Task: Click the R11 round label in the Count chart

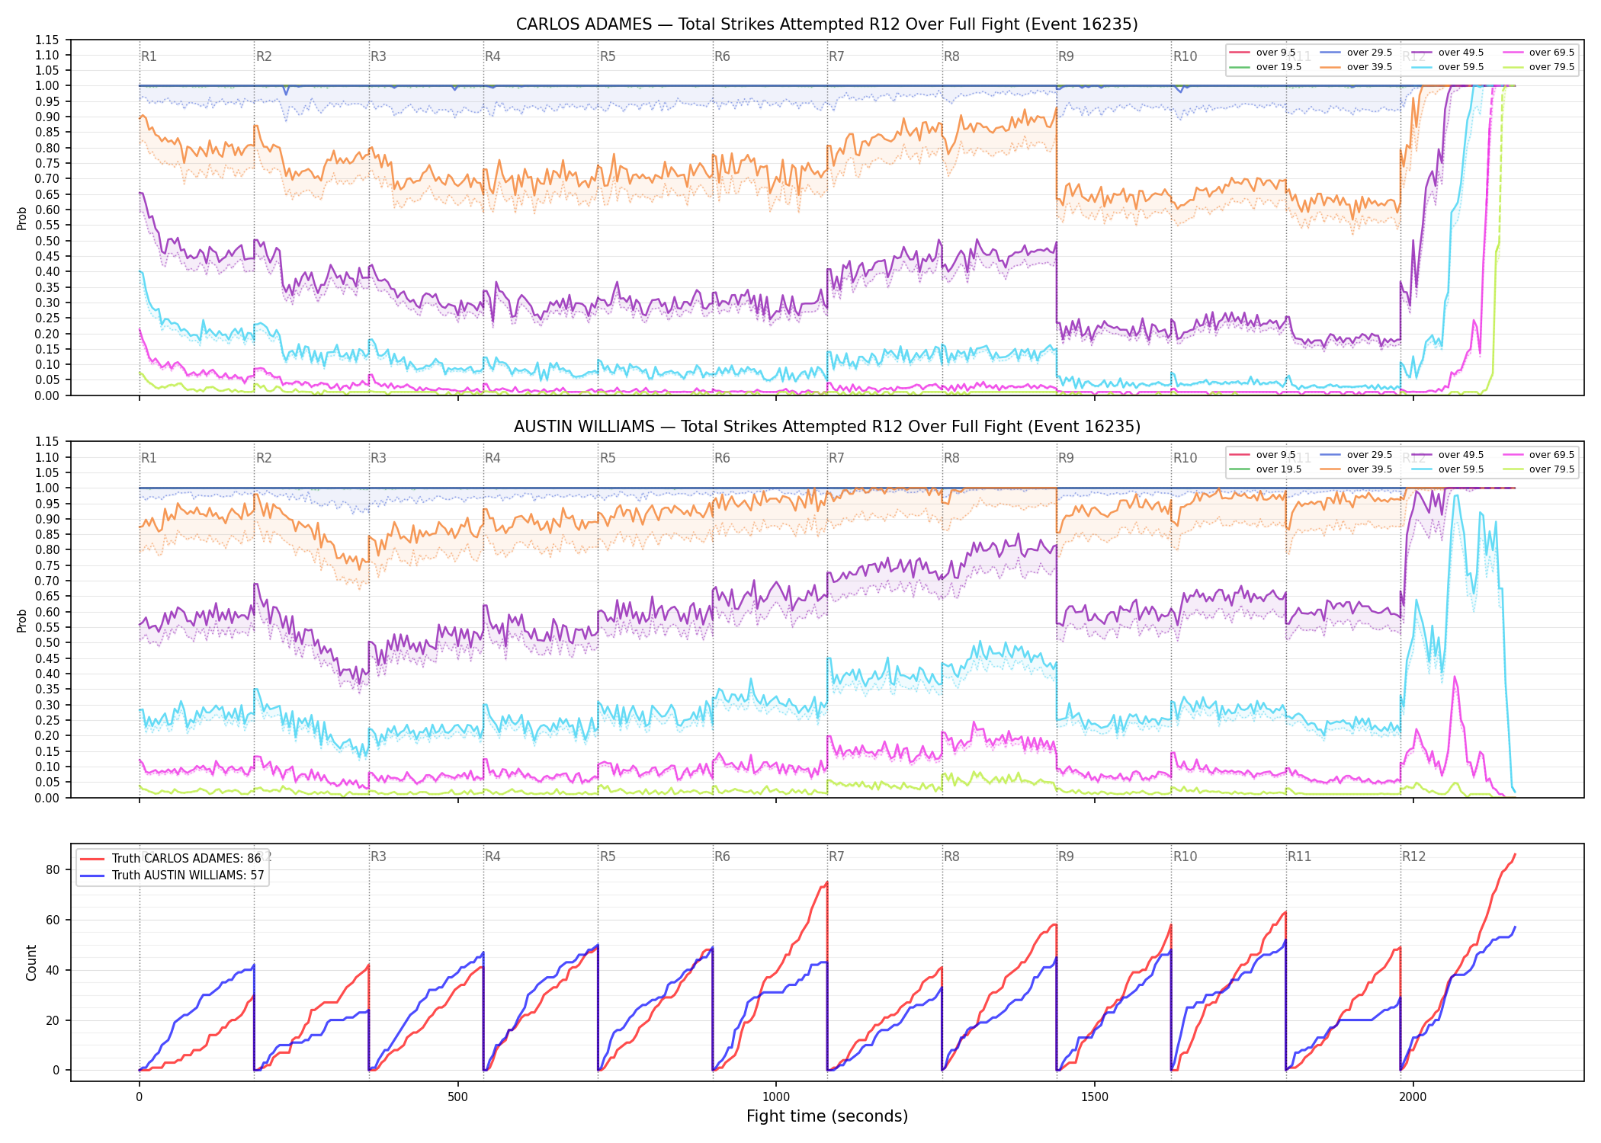Action: (x=1300, y=856)
